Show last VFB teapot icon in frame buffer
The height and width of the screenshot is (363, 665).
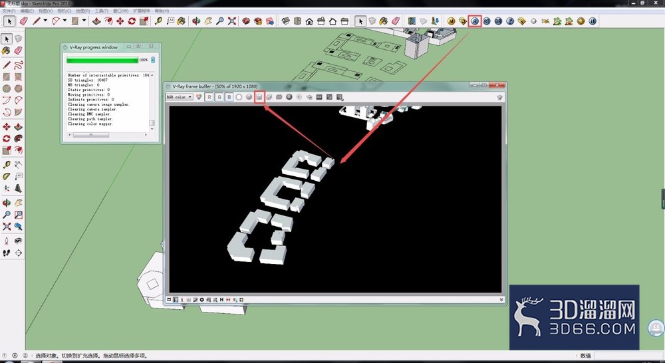pyautogui.click(x=499, y=97)
